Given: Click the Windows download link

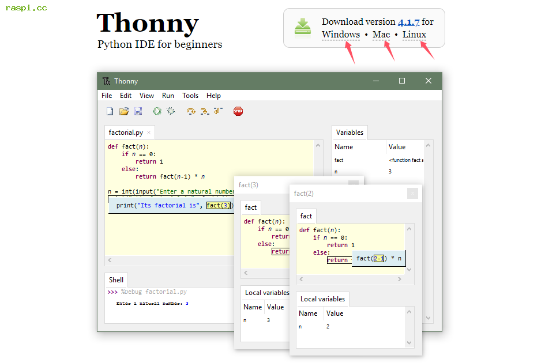Looking at the screenshot, I should click(340, 35).
